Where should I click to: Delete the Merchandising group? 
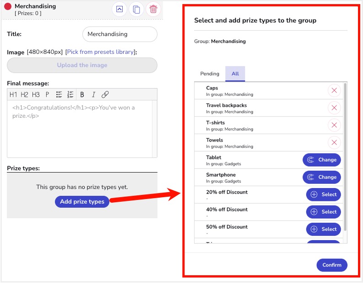[153, 9]
